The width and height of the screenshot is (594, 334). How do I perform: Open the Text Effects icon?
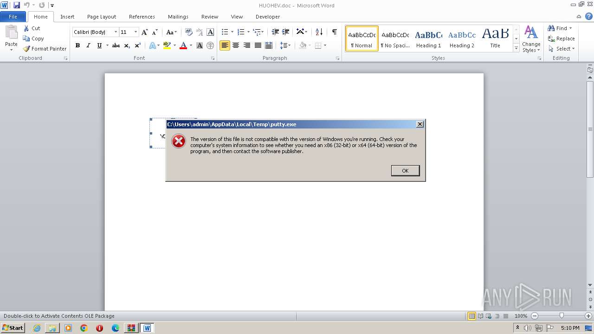[x=152, y=45]
